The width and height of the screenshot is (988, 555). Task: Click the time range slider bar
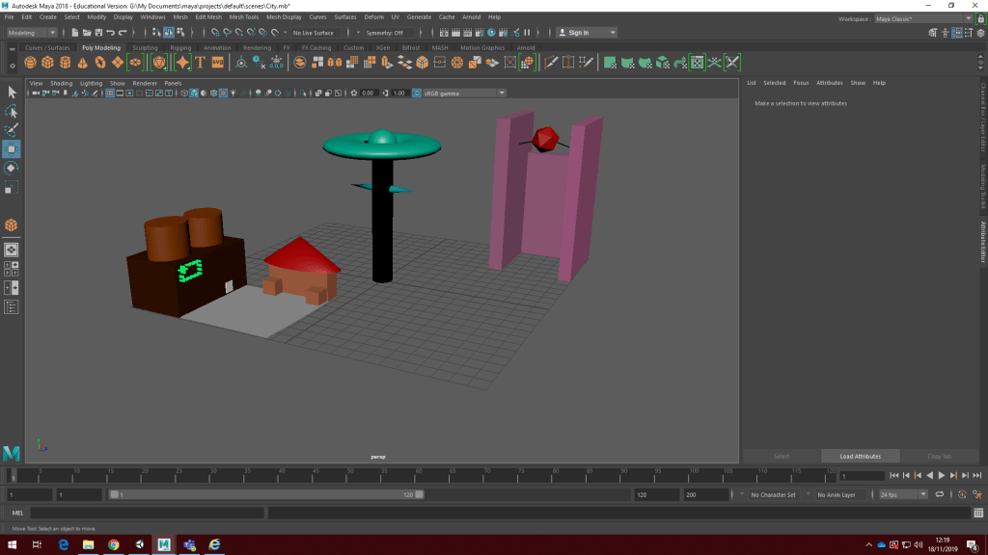click(265, 494)
